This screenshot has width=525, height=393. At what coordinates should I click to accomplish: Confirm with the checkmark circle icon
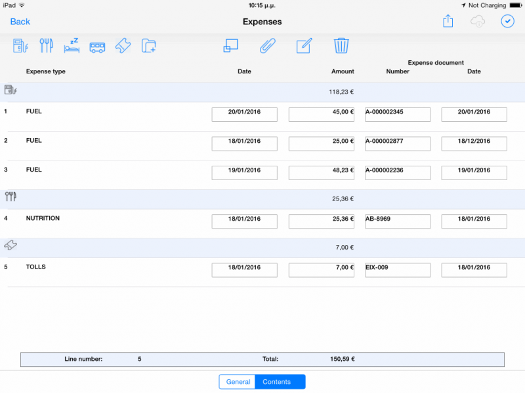click(x=507, y=22)
